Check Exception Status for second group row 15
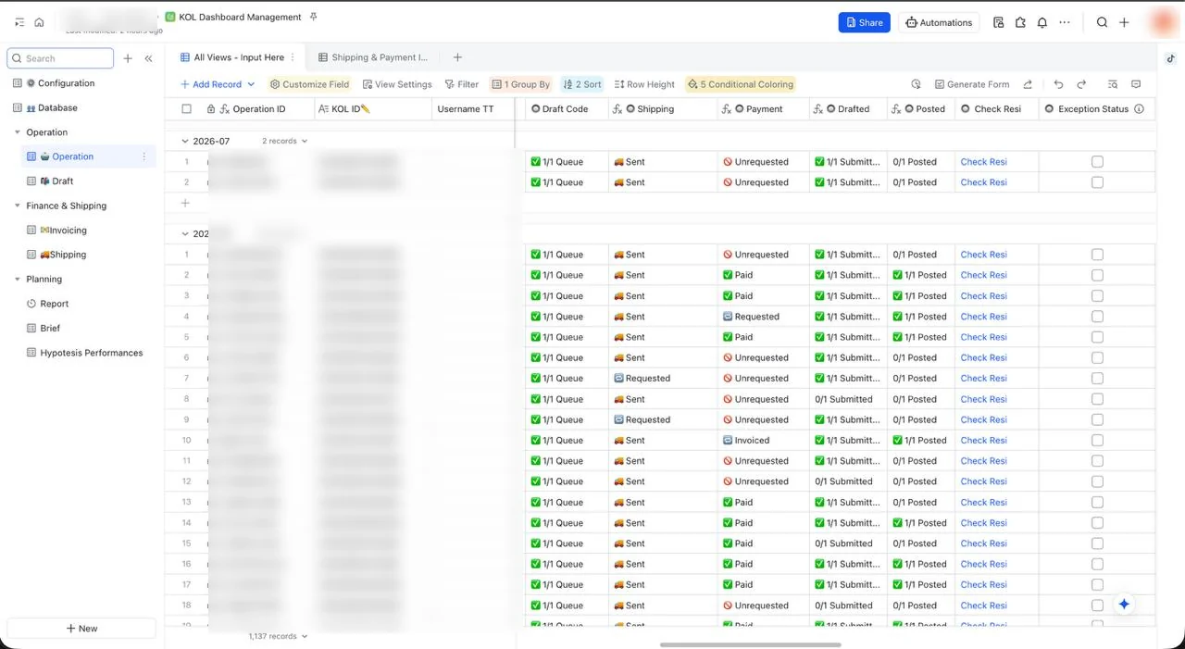Image resolution: width=1185 pixels, height=649 pixels. 1097,543
